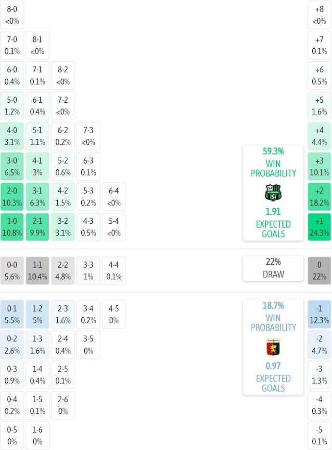The width and height of the screenshot is (332, 450).
Task: Click the 2-2 draw scoreline cell
Action: (x=63, y=271)
